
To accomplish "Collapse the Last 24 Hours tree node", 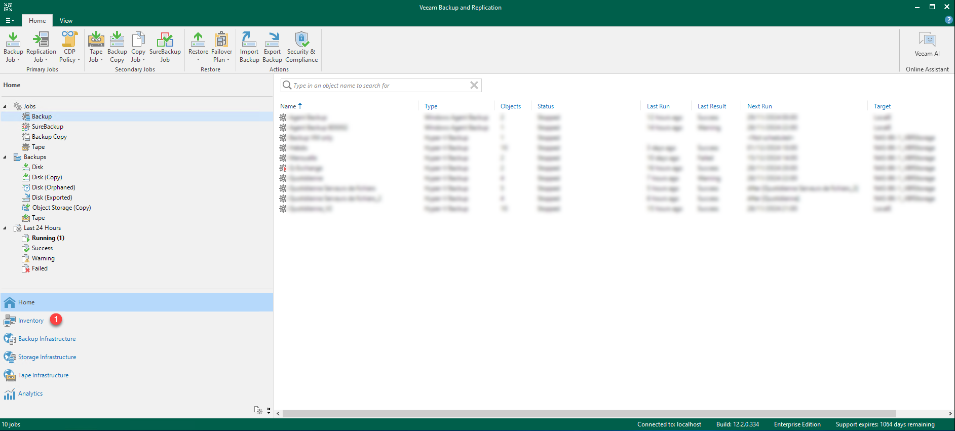I will pos(5,228).
